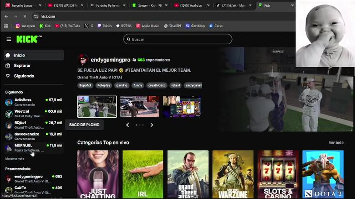The width and height of the screenshot is (355, 199).
Task: Select Explorar in the sidebar
Action: click(34, 66)
